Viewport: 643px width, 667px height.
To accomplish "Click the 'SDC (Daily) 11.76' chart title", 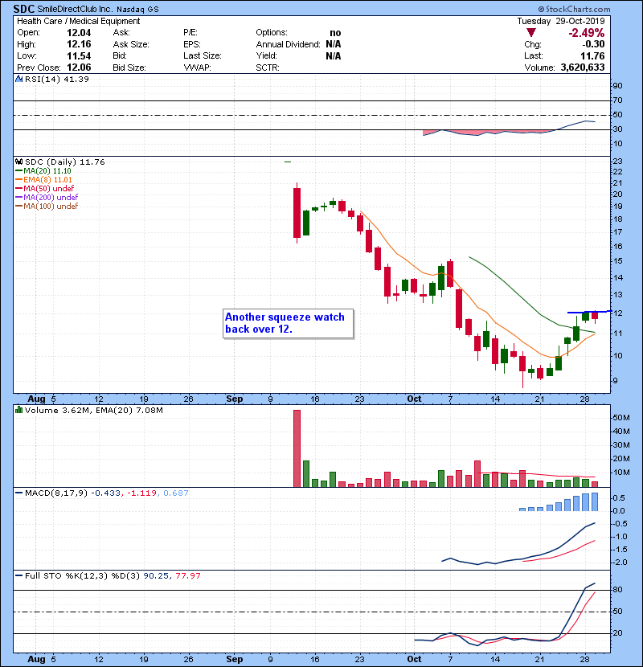I will tap(64, 162).
